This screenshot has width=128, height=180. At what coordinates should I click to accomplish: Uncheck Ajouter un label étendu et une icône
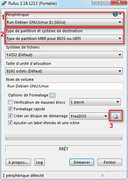tap(10, 123)
